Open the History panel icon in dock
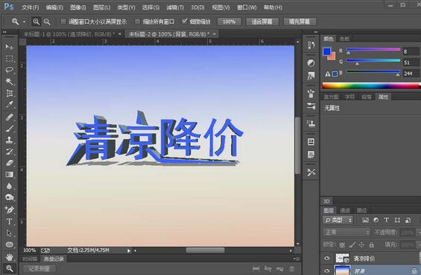Image resolution: width=421 pixels, height=275 pixels. [x=311, y=45]
